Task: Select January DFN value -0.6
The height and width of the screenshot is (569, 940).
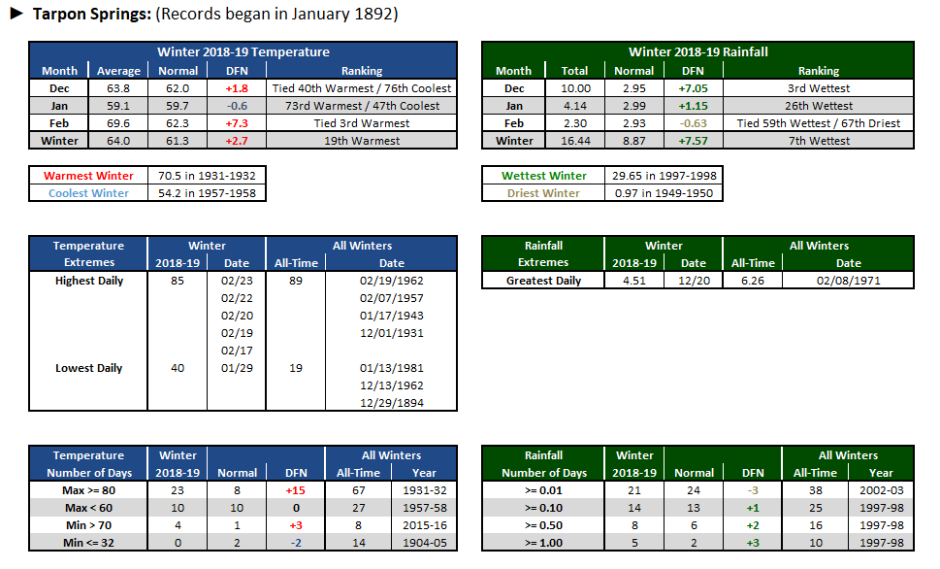Action: click(237, 106)
